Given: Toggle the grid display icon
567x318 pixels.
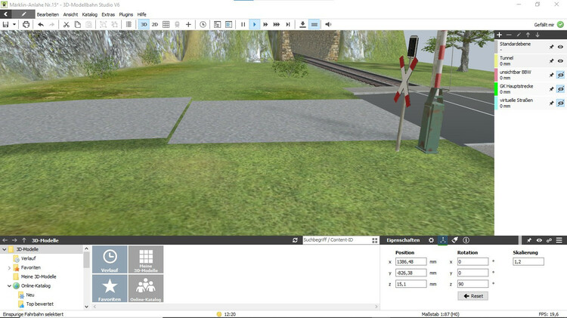Looking at the screenshot, I should coord(166,25).
